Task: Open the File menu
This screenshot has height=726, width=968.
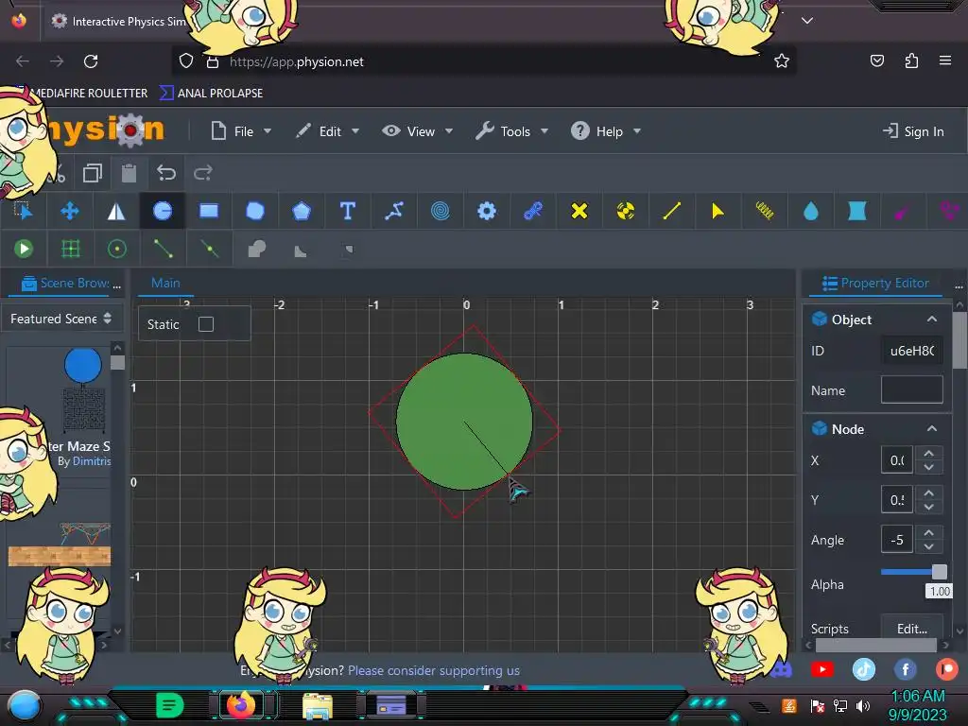Action: (241, 131)
